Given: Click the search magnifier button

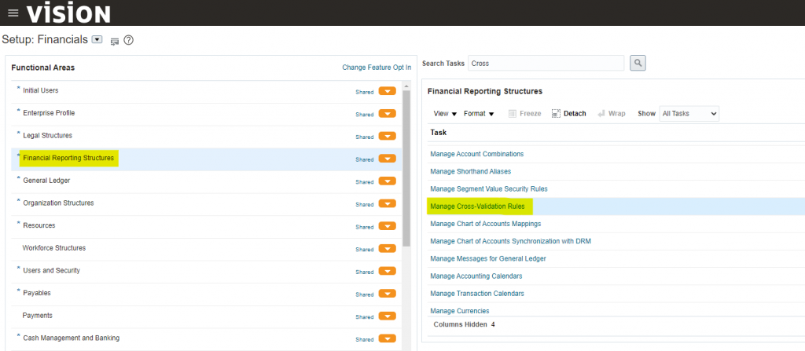Looking at the screenshot, I should (638, 63).
